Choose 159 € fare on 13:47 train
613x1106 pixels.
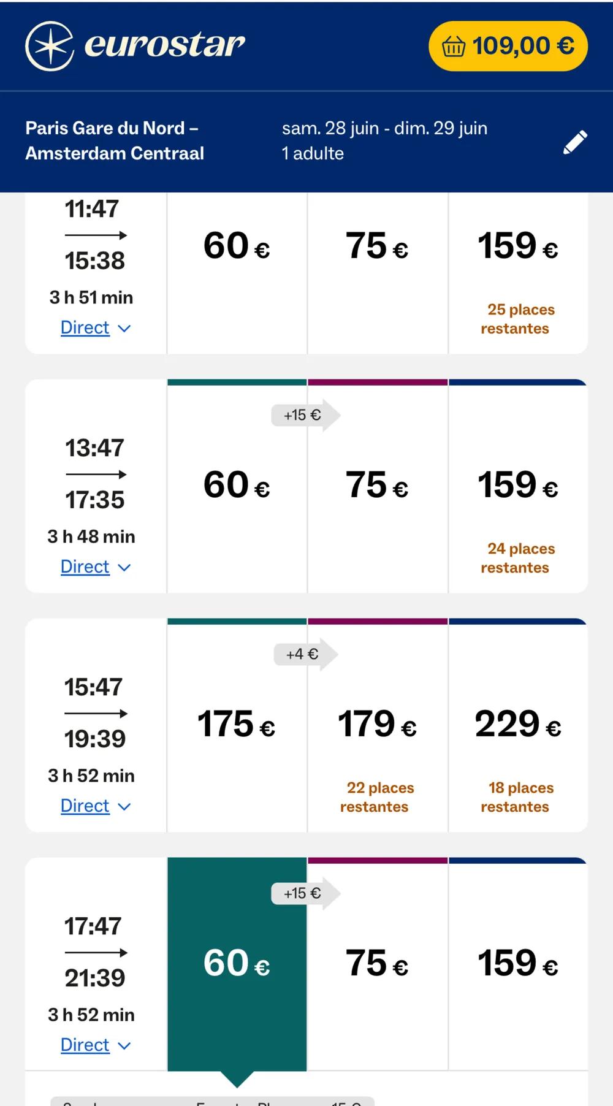pyautogui.click(x=518, y=486)
